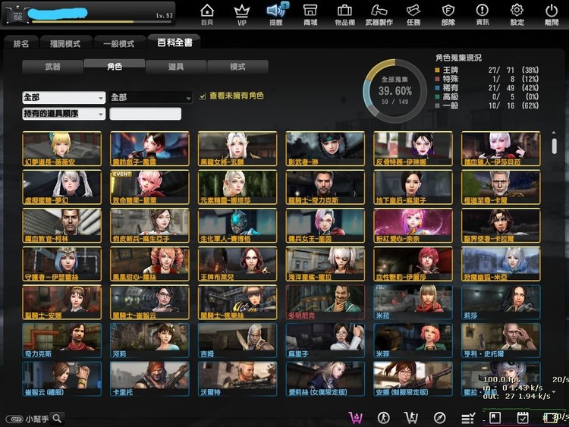This screenshot has height=427, width=569.
Task: Open the first 全部 filter dropdown
Action: [x=64, y=98]
